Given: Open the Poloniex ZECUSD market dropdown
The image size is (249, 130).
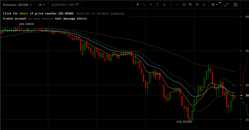Looking at the screenshot, I should (x=17, y=5).
